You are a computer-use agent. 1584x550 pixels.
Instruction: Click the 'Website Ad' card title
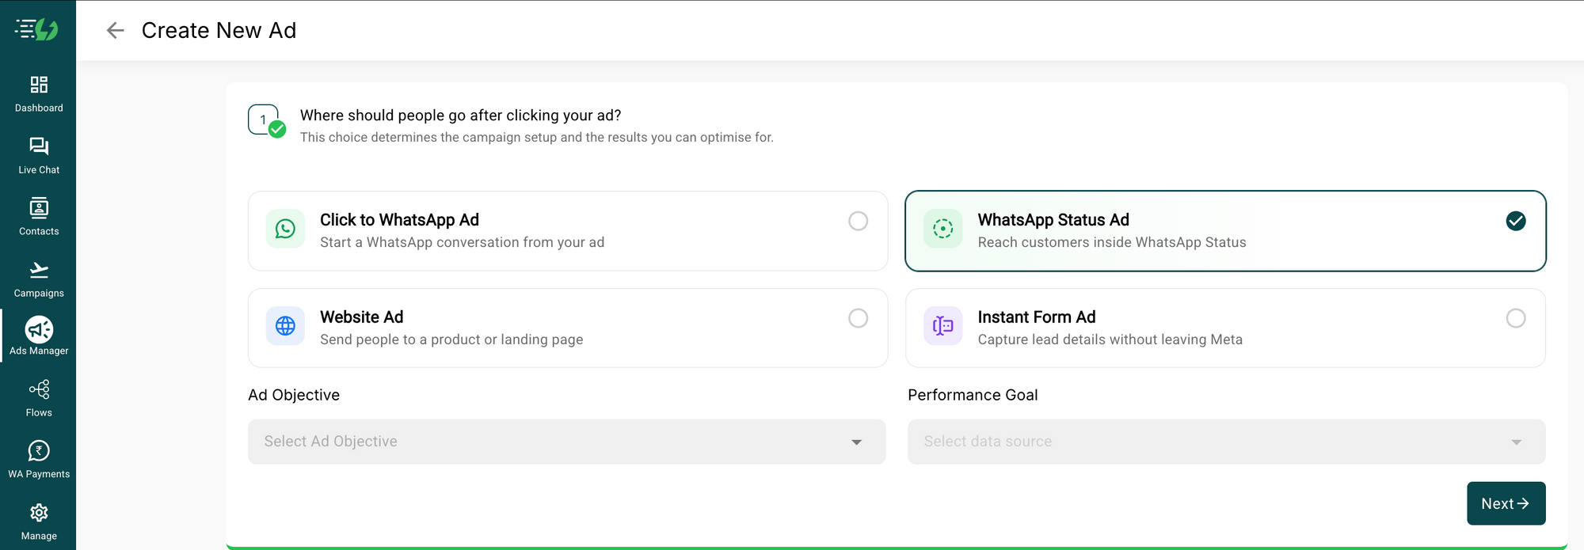(362, 317)
